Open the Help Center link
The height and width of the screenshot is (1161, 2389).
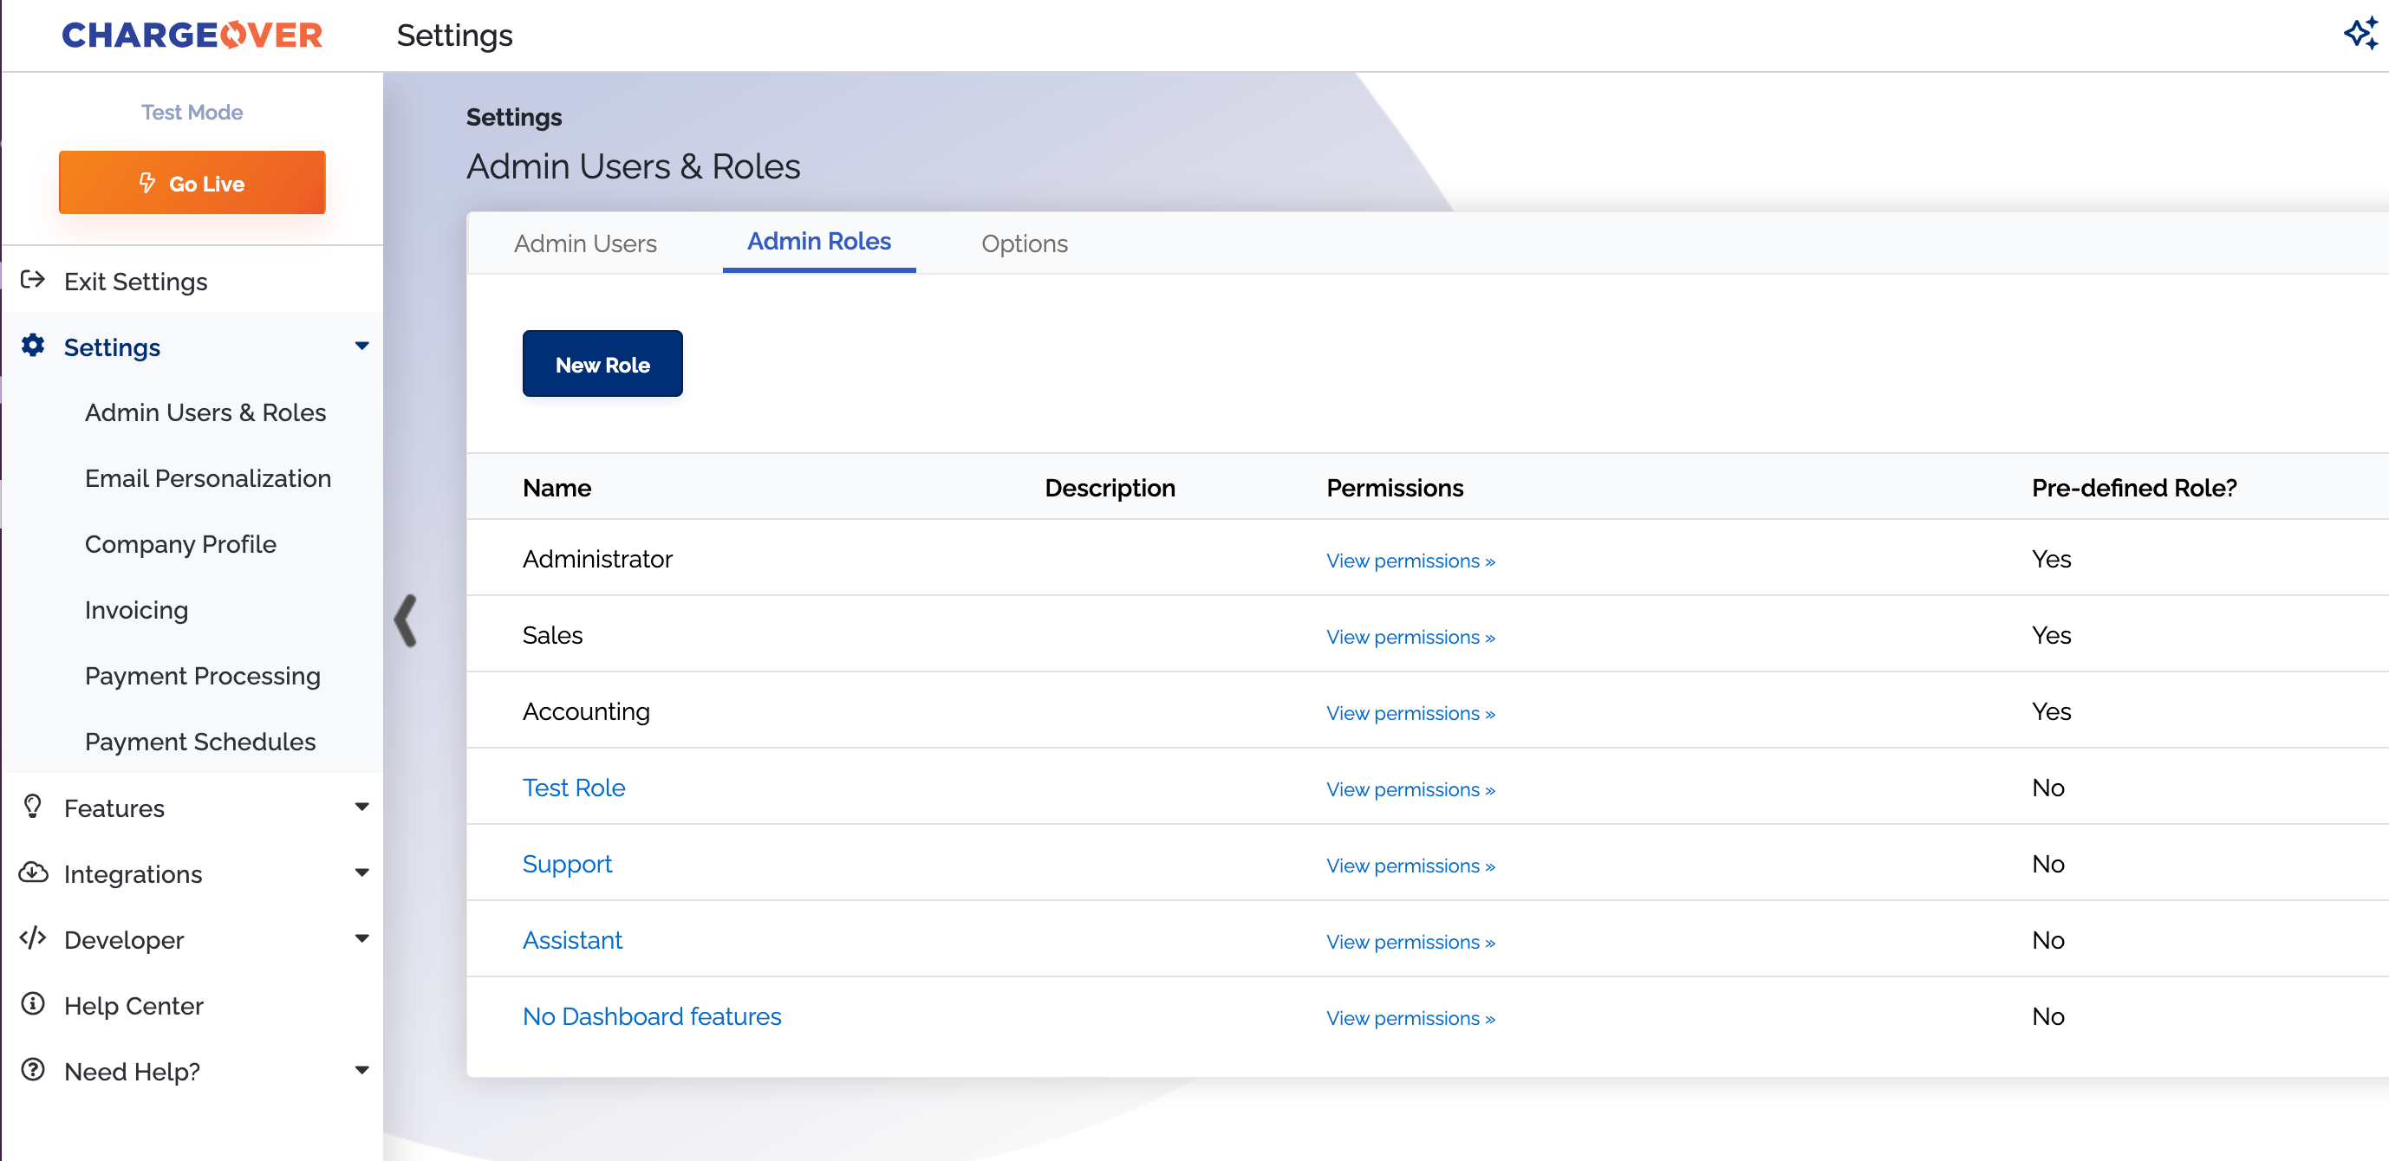pos(133,1006)
